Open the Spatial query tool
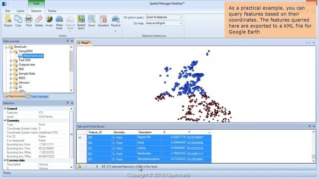 (x=81, y=22)
